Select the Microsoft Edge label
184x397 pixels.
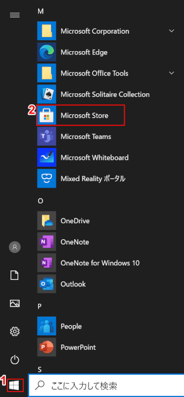point(84,52)
